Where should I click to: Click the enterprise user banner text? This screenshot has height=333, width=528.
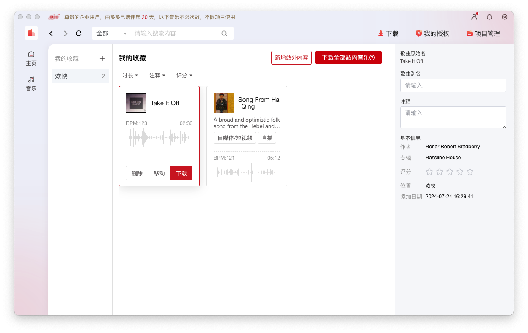click(x=150, y=17)
